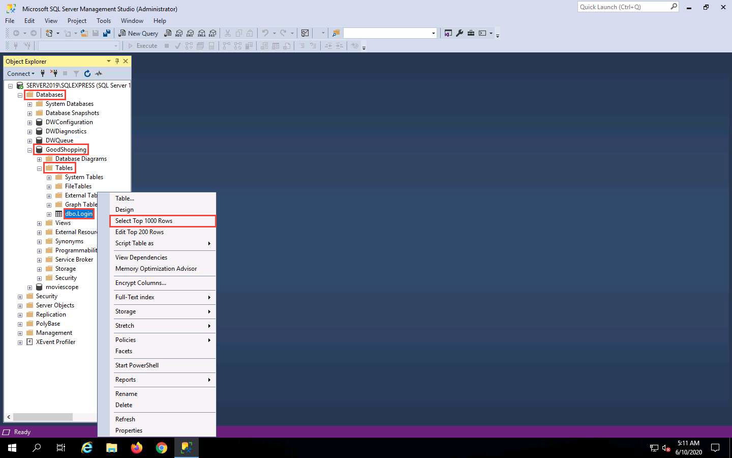Open the Properties wrench icon in toolbar

[460, 33]
